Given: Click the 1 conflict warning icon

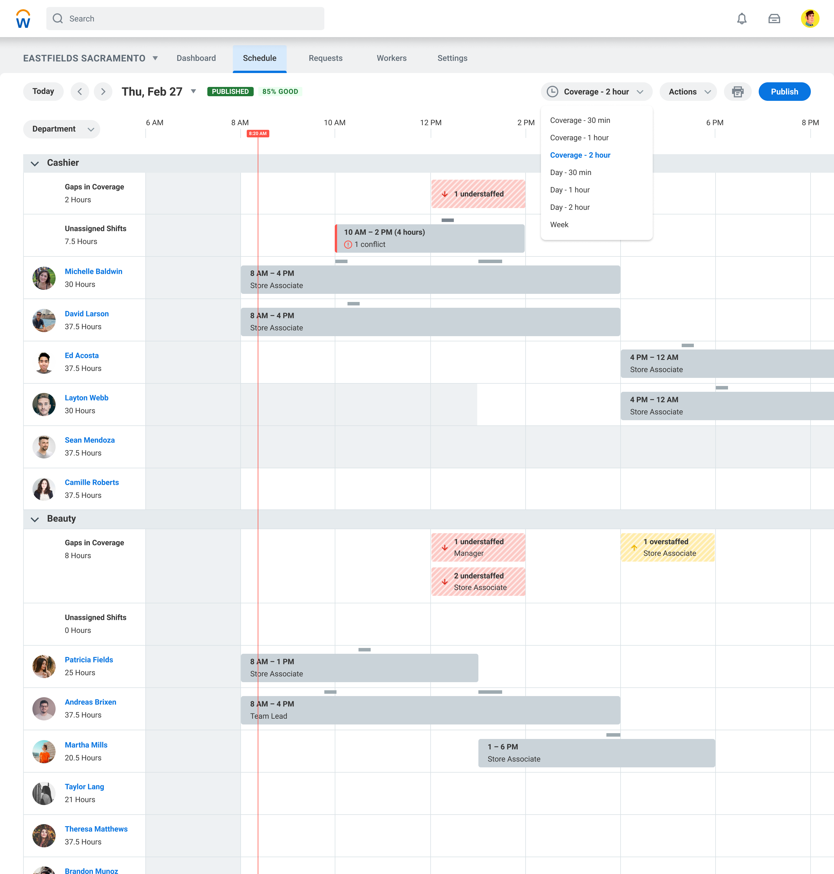Looking at the screenshot, I should (348, 245).
